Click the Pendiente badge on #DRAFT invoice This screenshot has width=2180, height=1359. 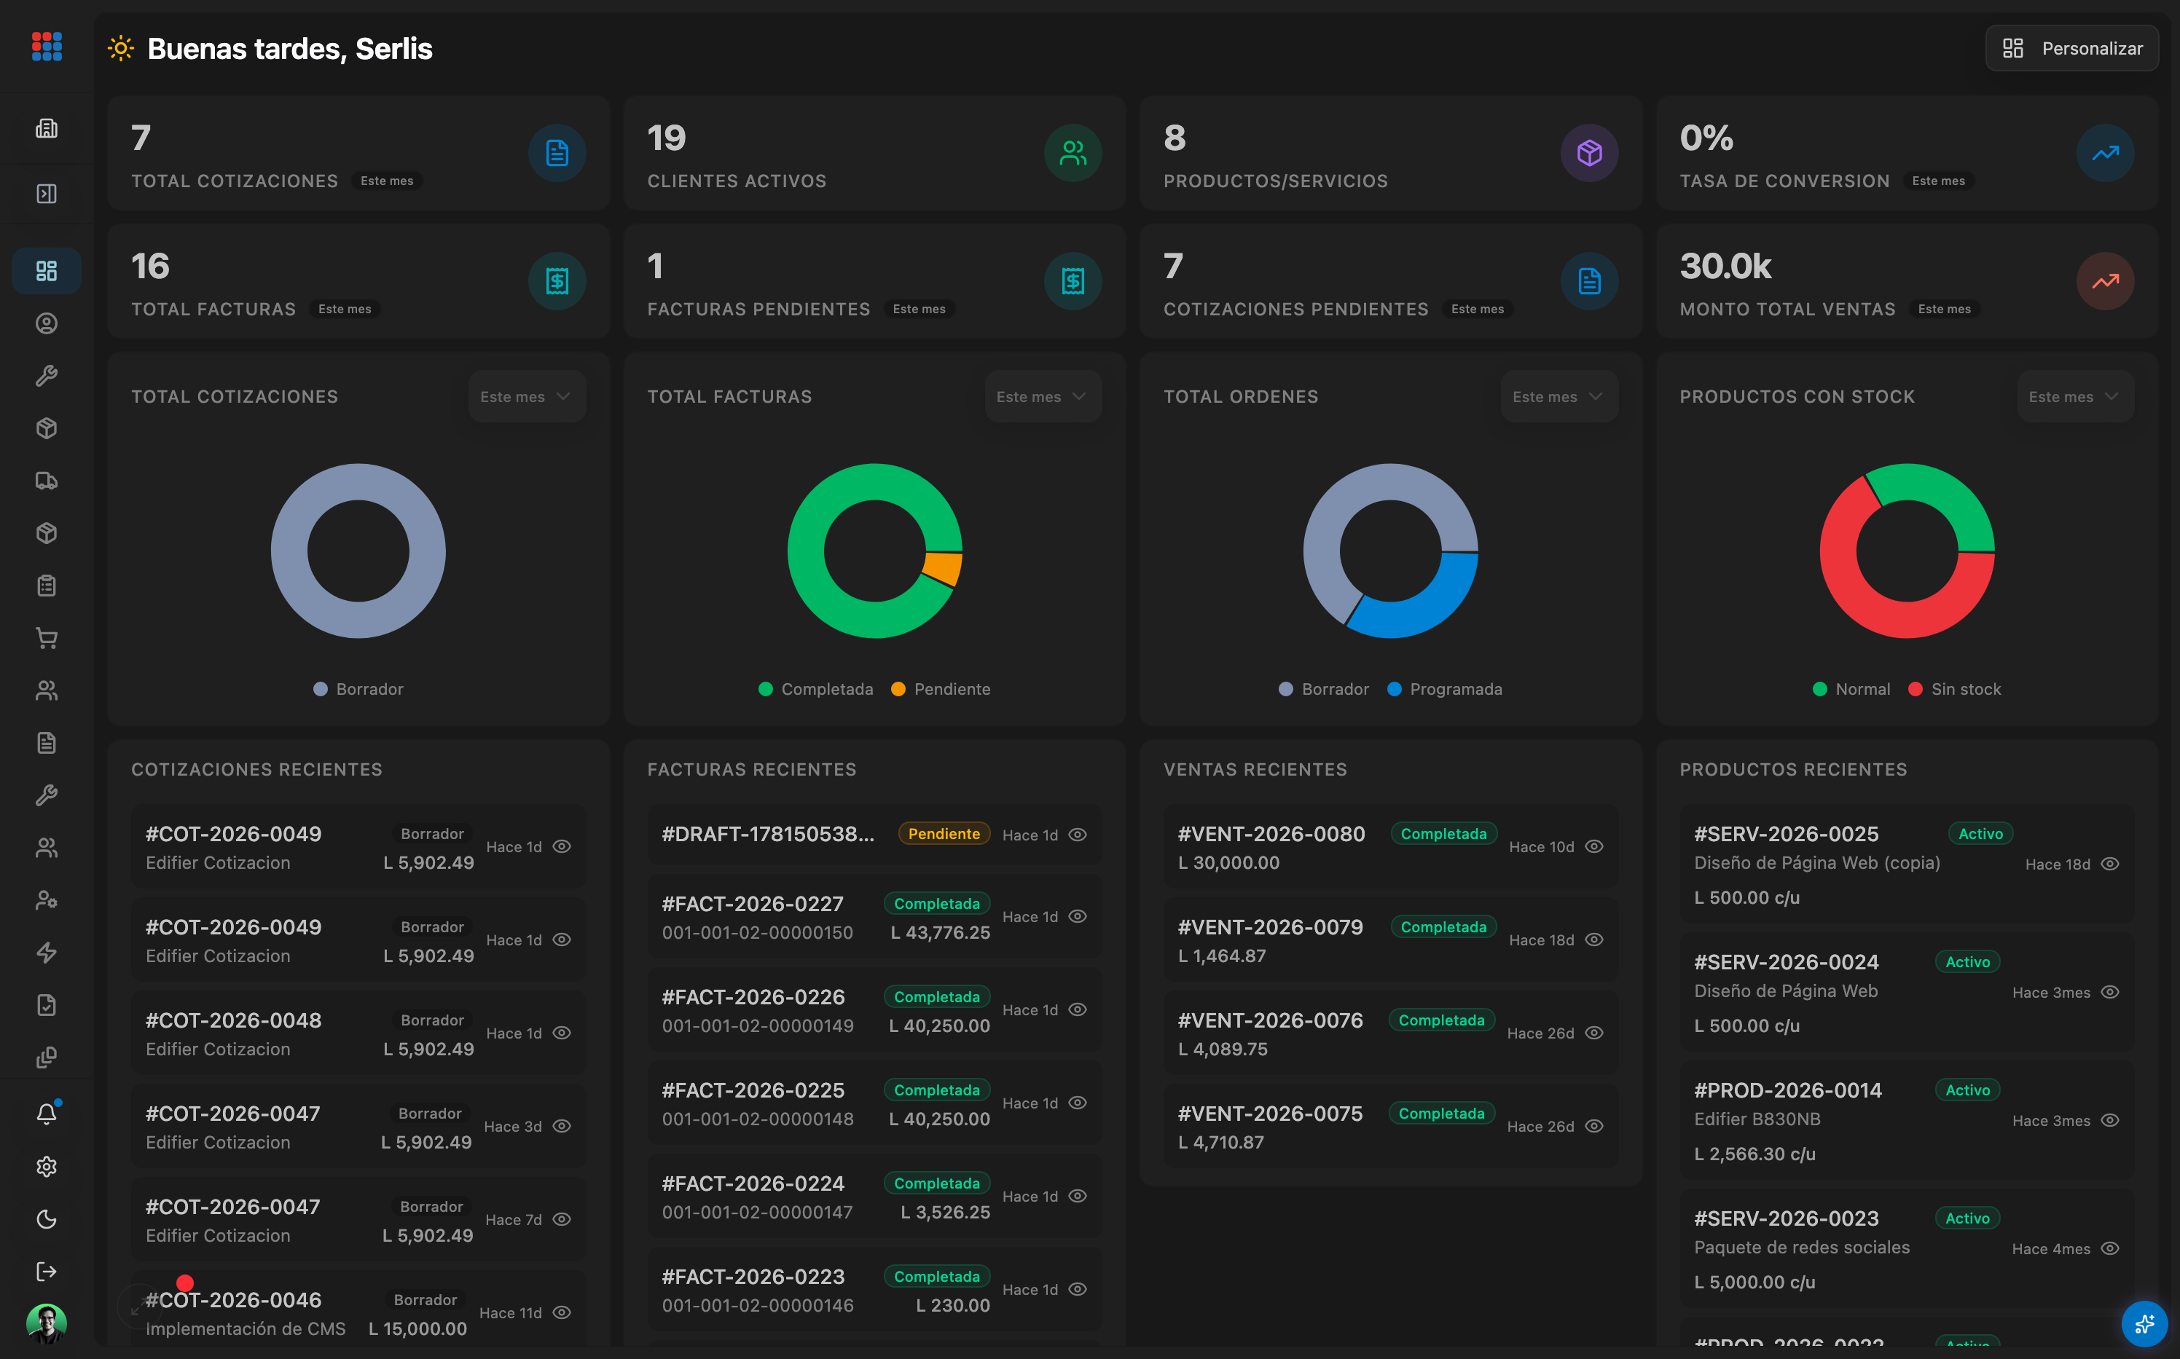pos(943,834)
